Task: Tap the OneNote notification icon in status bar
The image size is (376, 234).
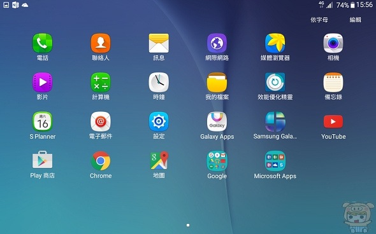Action: [x=15, y=5]
